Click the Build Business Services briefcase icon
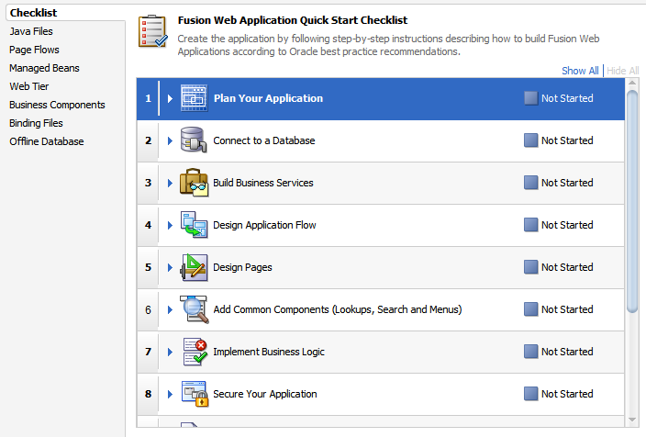646x437 pixels. point(194,182)
